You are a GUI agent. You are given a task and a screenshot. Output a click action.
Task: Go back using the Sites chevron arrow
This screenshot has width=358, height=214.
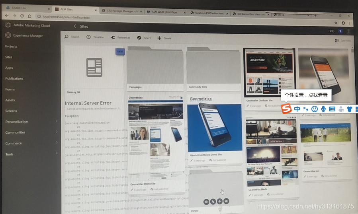pyautogui.click(x=75, y=26)
